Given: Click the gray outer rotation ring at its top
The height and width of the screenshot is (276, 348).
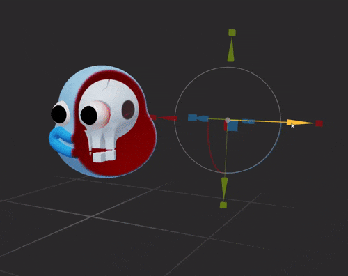Looking at the screenshot, I should 228,68.
